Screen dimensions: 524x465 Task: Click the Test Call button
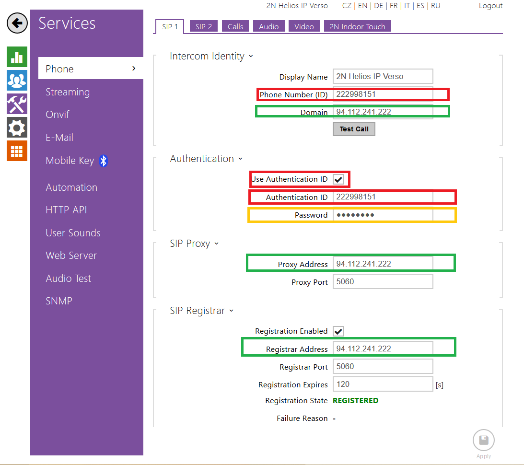click(354, 129)
